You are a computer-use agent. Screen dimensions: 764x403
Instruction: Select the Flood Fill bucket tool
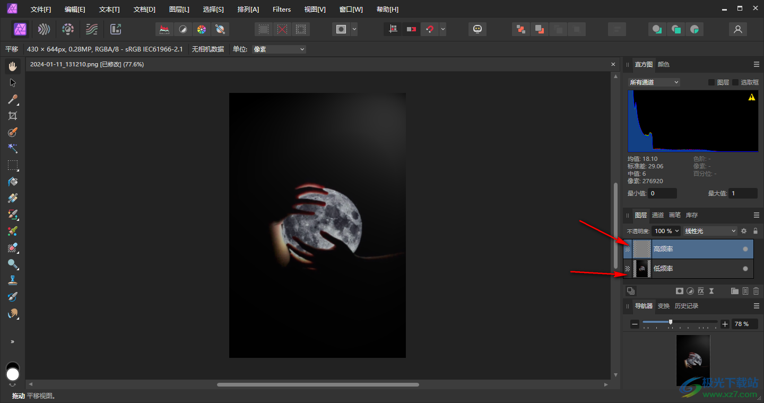tap(13, 182)
